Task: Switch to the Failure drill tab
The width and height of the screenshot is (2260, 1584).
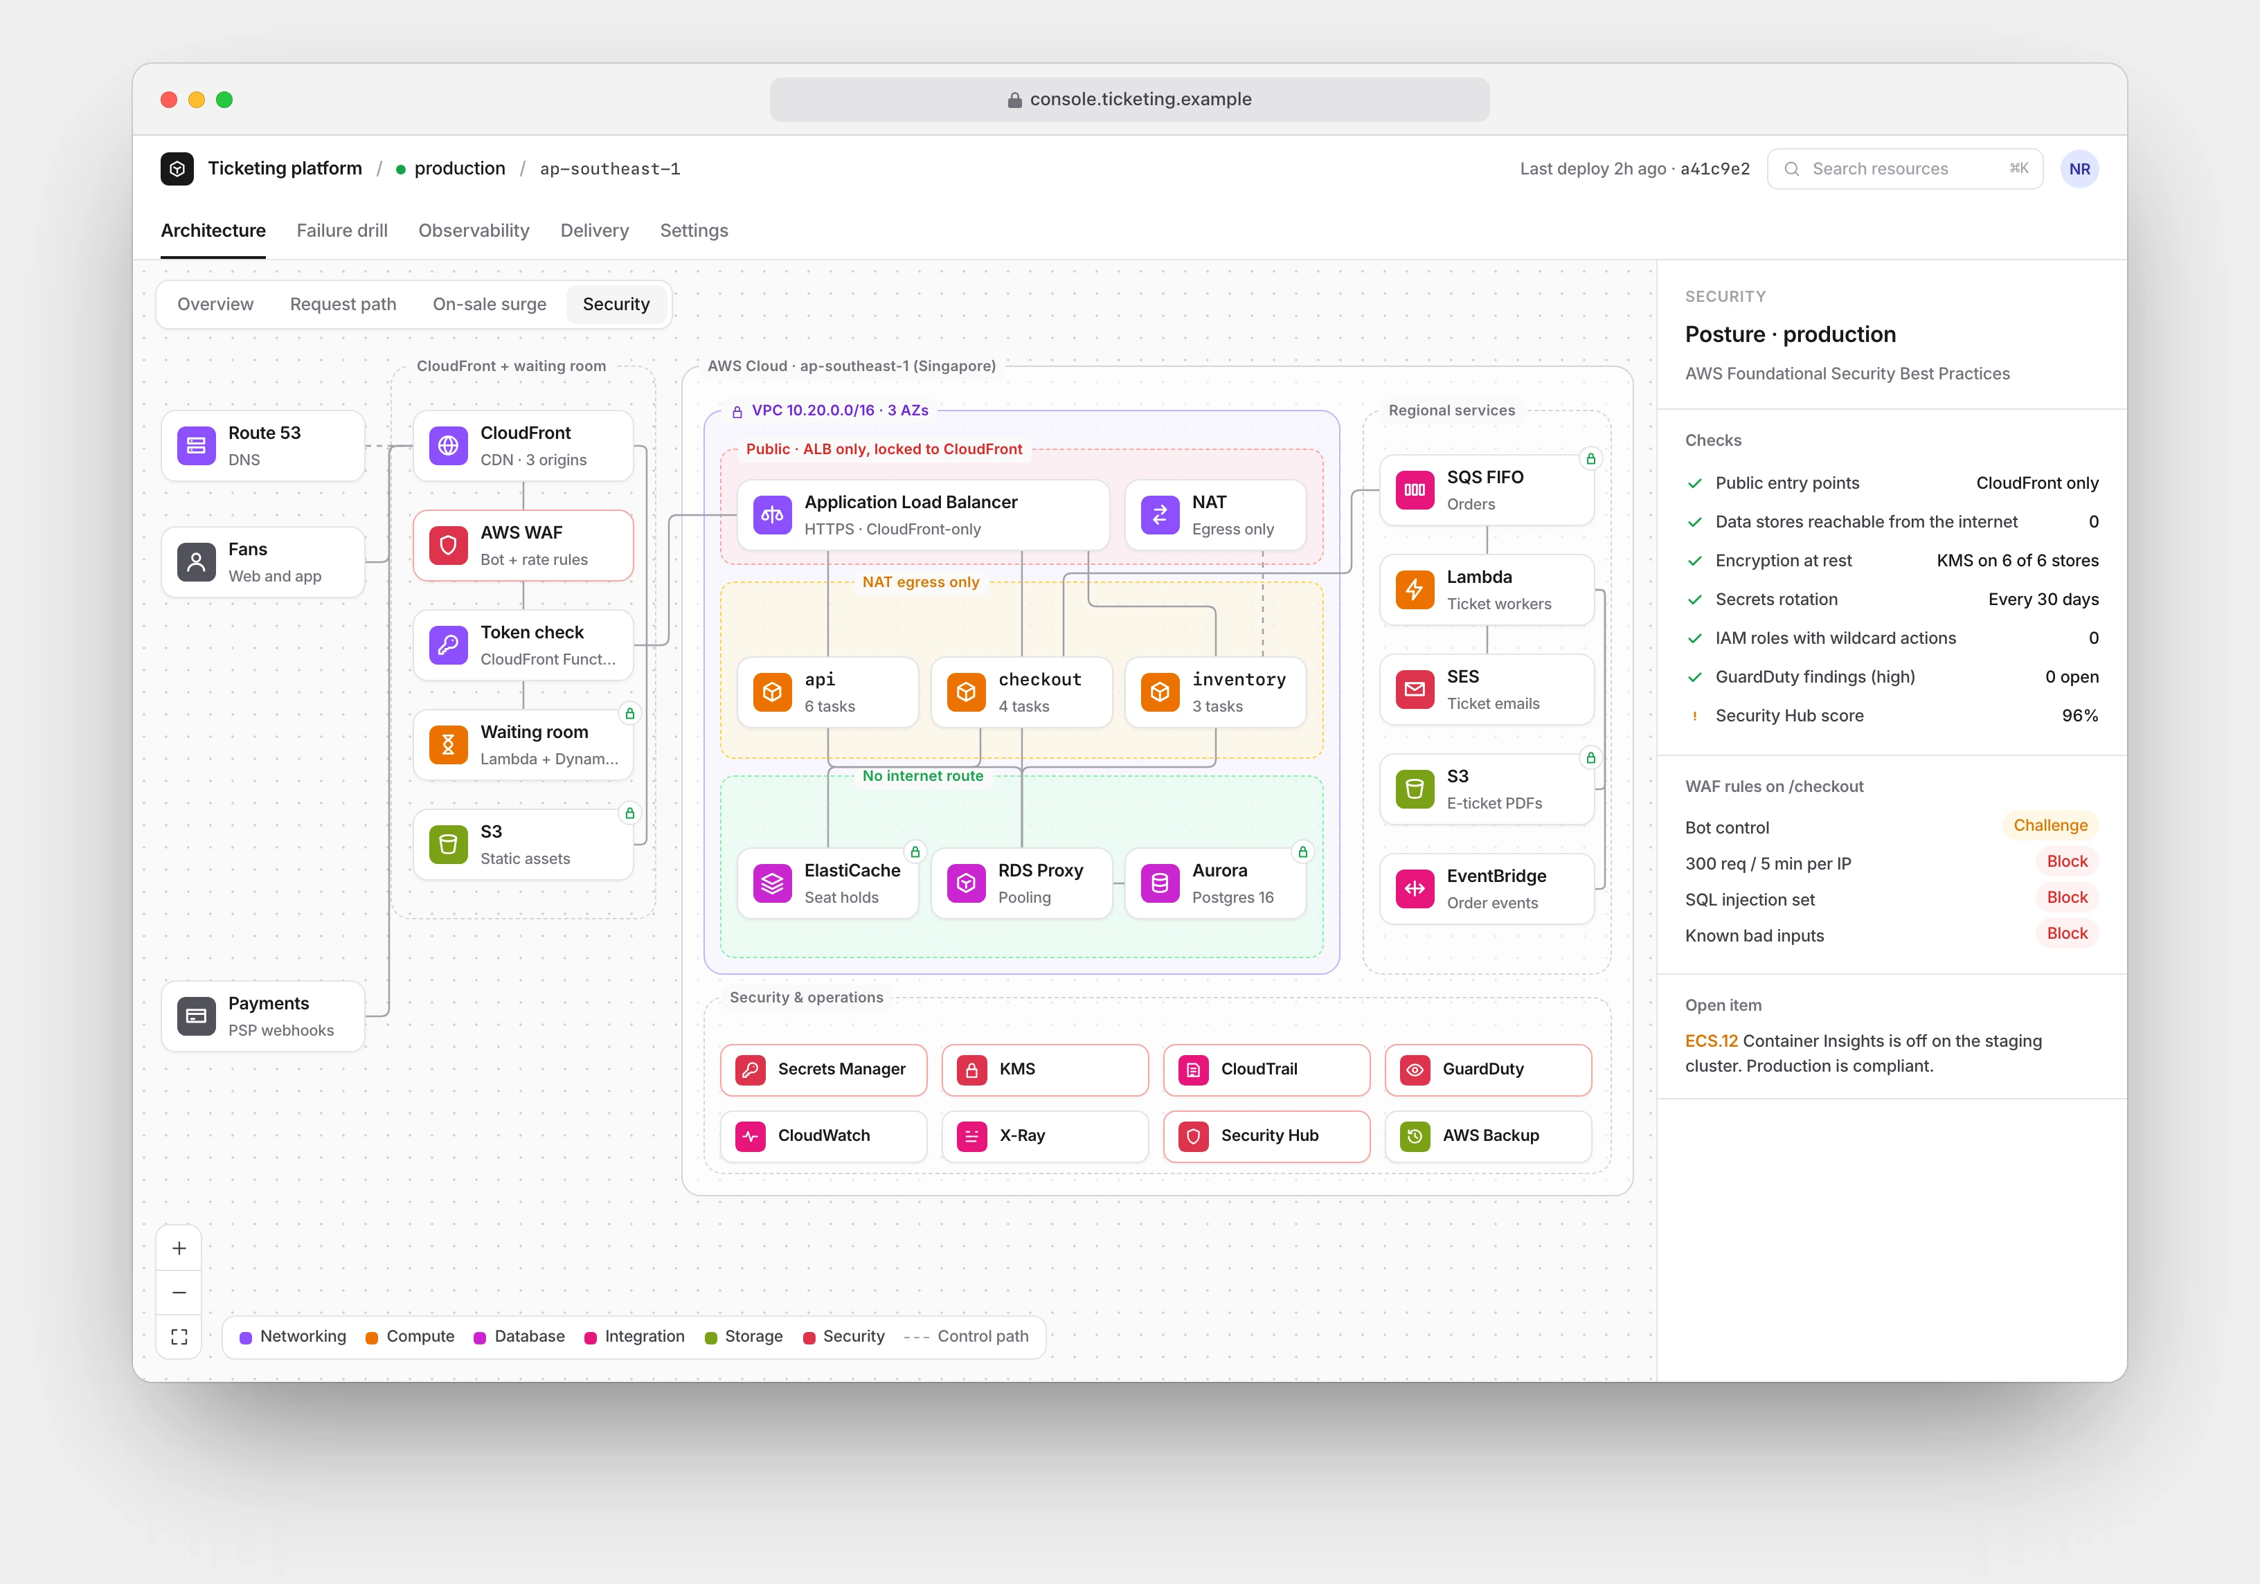Action: click(x=341, y=231)
